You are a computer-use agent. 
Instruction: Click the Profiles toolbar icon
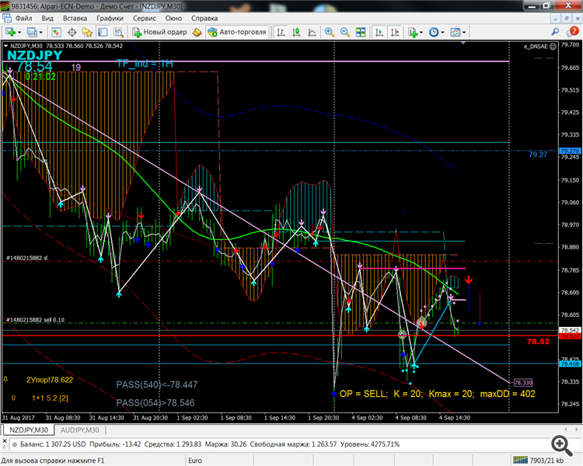pos(32,33)
